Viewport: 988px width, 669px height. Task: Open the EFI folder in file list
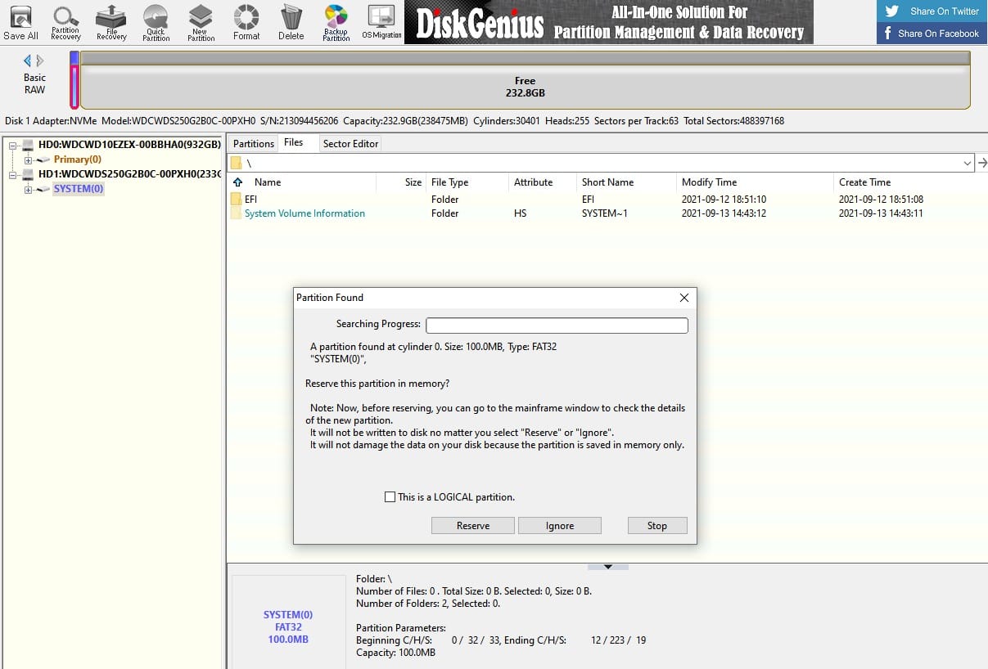click(x=250, y=200)
